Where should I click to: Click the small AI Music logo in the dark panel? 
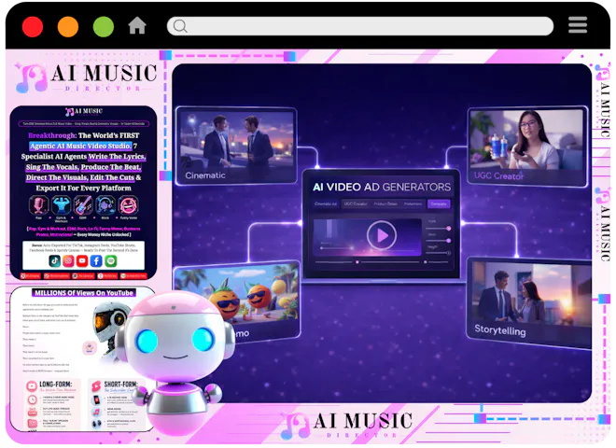click(x=84, y=112)
